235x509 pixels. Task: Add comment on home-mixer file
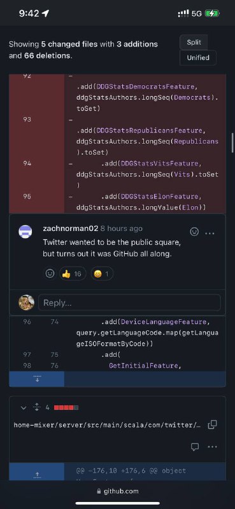point(195,447)
